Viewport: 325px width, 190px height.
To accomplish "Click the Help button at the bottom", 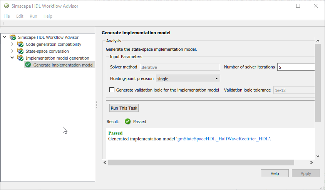I will tap(275, 173).
